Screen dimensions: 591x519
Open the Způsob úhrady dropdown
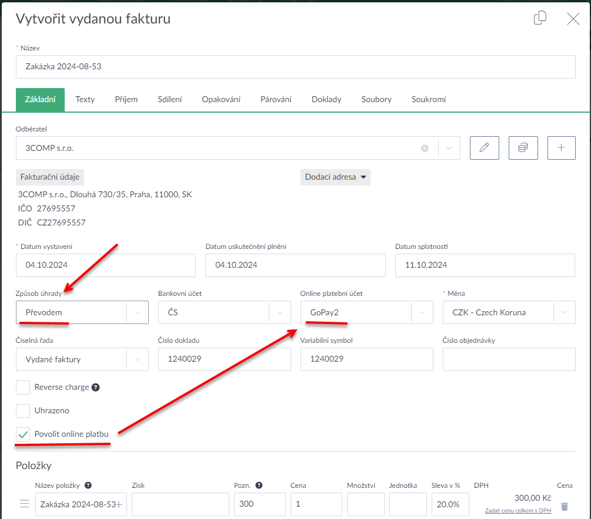pyautogui.click(x=138, y=313)
